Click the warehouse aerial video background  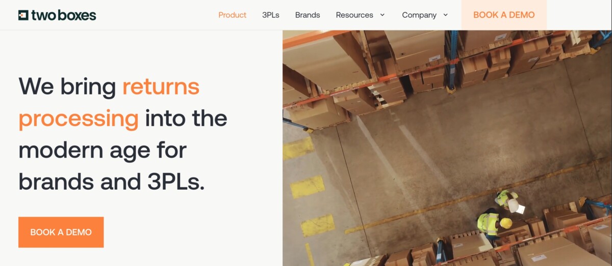(x=447, y=148)
